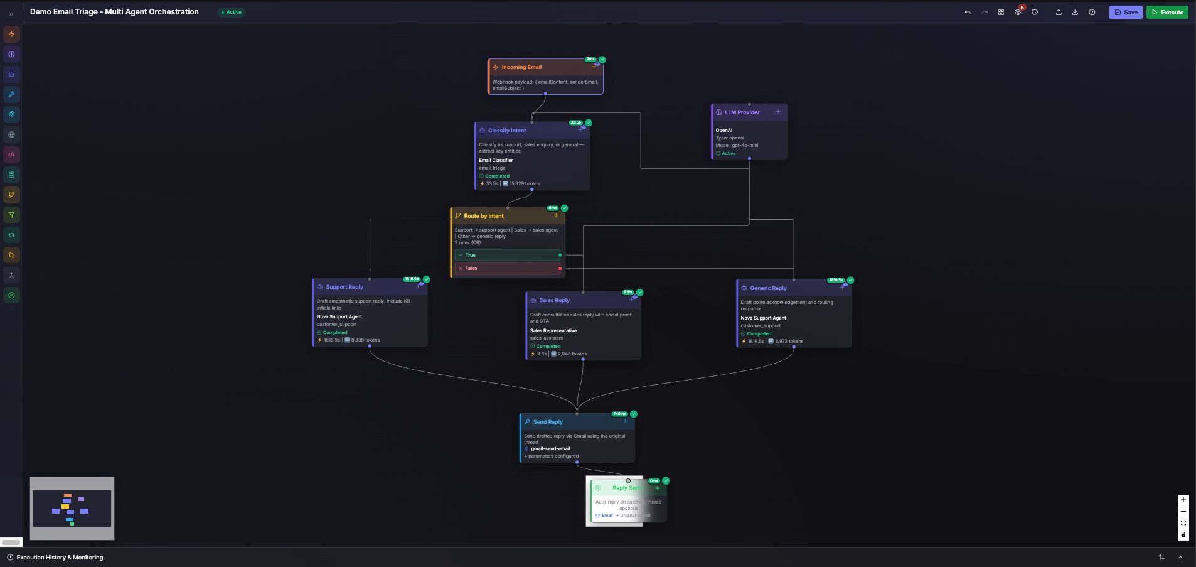
Task: Redo the last undone change
Action: point(985,12)
